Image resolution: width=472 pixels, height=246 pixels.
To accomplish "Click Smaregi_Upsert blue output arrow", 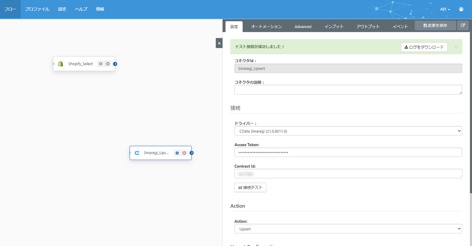I will (192, 153).
